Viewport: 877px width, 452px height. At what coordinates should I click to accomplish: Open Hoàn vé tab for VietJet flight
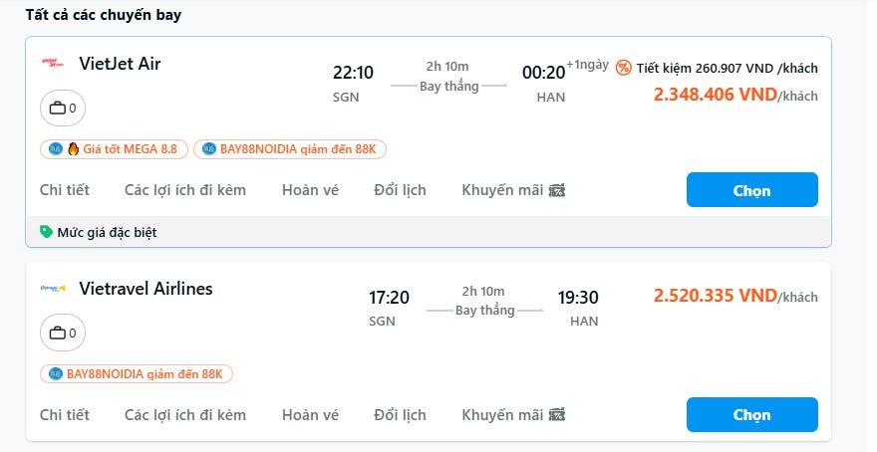point(310,190)
